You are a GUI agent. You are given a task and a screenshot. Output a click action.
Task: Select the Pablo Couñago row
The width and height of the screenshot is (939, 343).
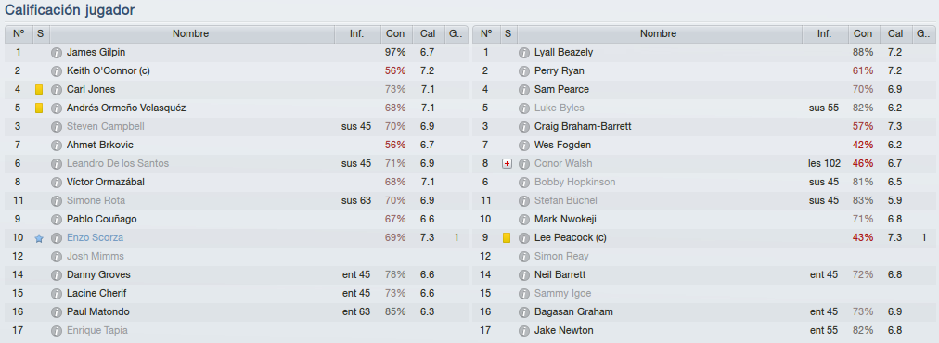click(x=236, y=220)
